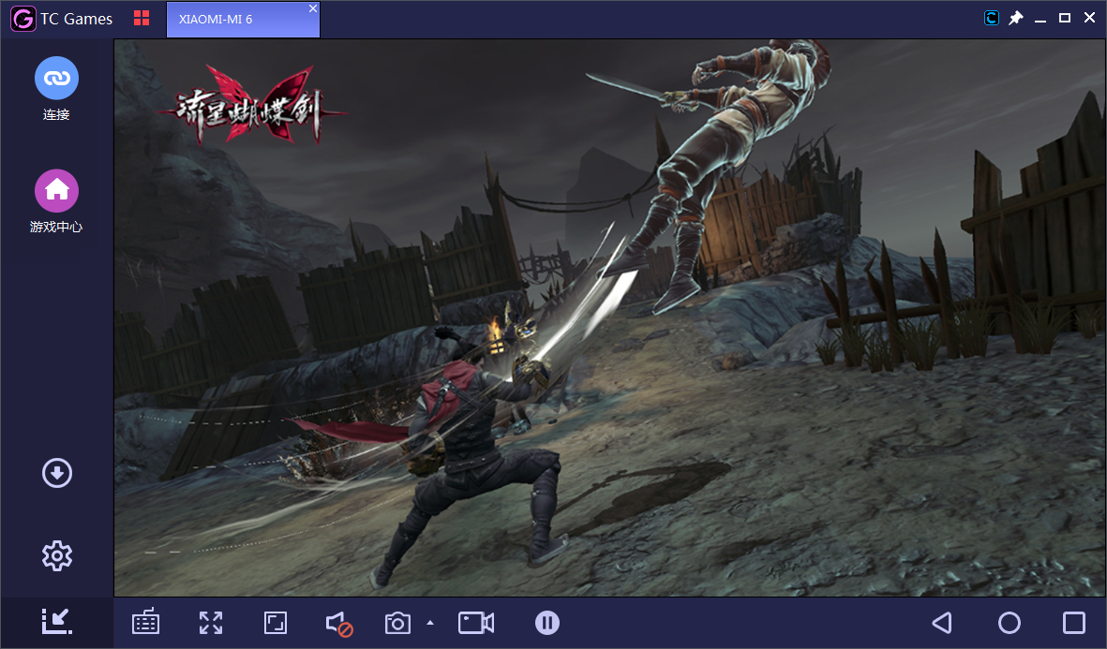The width and height of the screenshot is (1107, 649).
Task: Click the download arrow sidebar icon
Action: 57,473
